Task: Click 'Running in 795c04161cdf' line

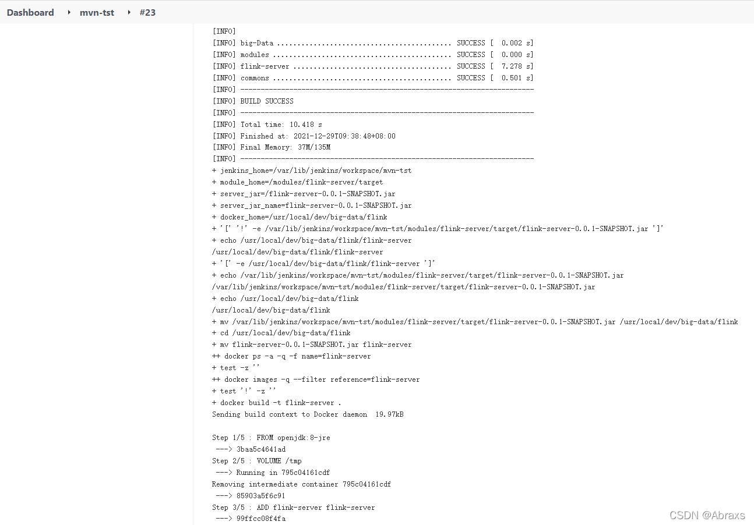Action: tap(273, 473)
